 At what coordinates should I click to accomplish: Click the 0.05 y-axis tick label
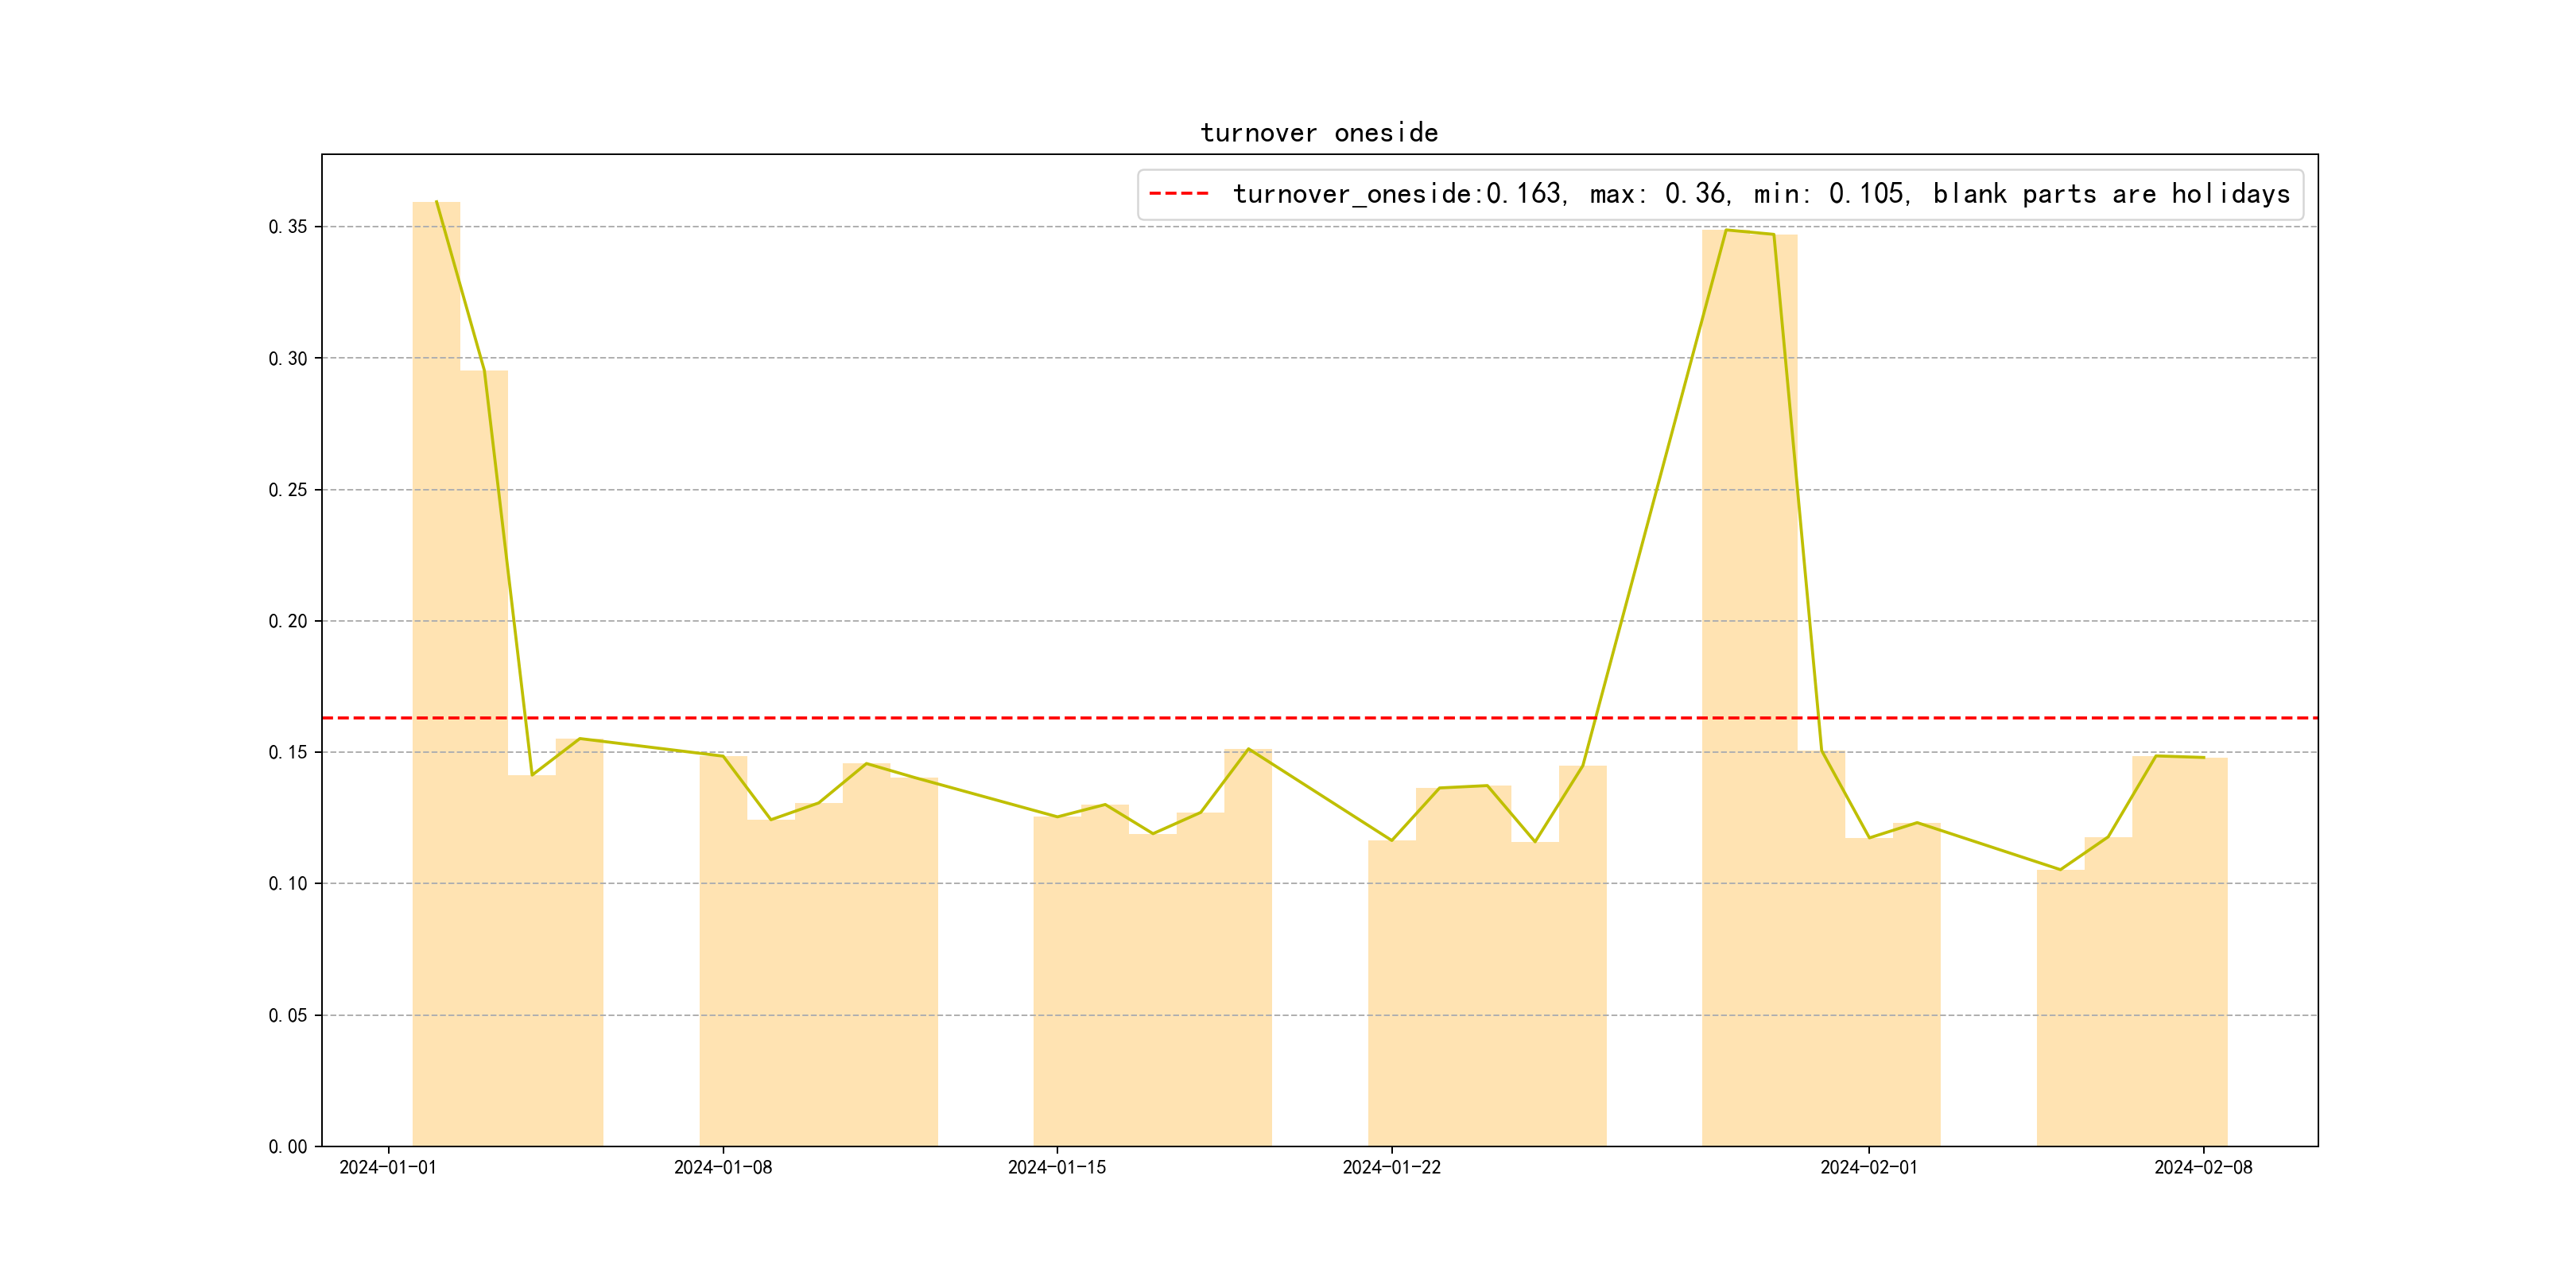pyautogui.click(x=288, y=1016)
